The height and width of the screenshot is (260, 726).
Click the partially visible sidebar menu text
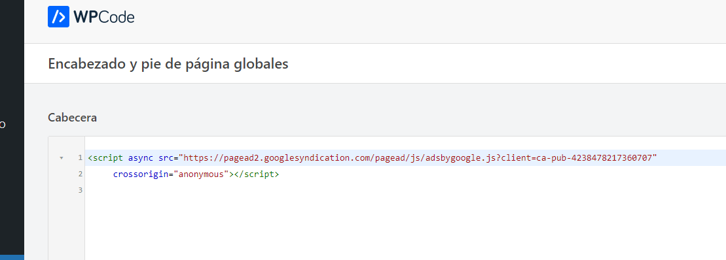click(3, 124)
